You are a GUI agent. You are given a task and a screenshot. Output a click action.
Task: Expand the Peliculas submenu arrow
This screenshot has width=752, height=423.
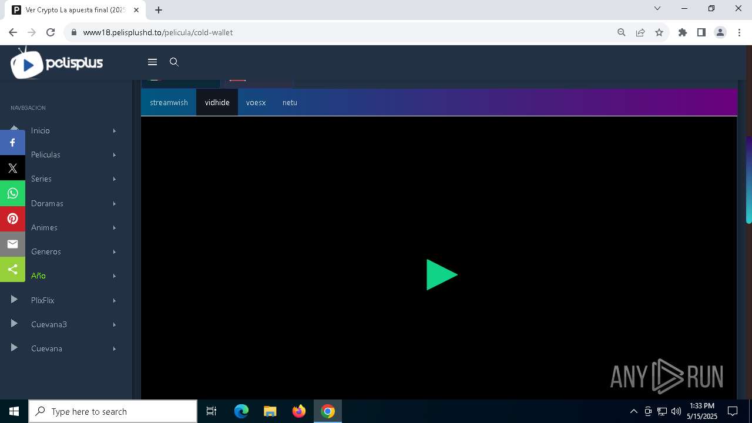click(115, 155)
